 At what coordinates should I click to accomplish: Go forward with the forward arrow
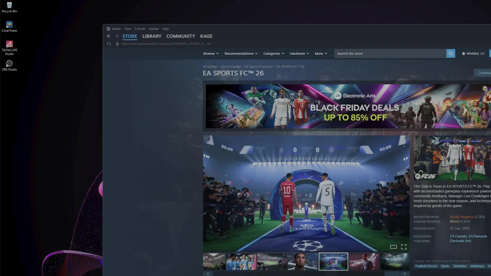click(117, 36)
